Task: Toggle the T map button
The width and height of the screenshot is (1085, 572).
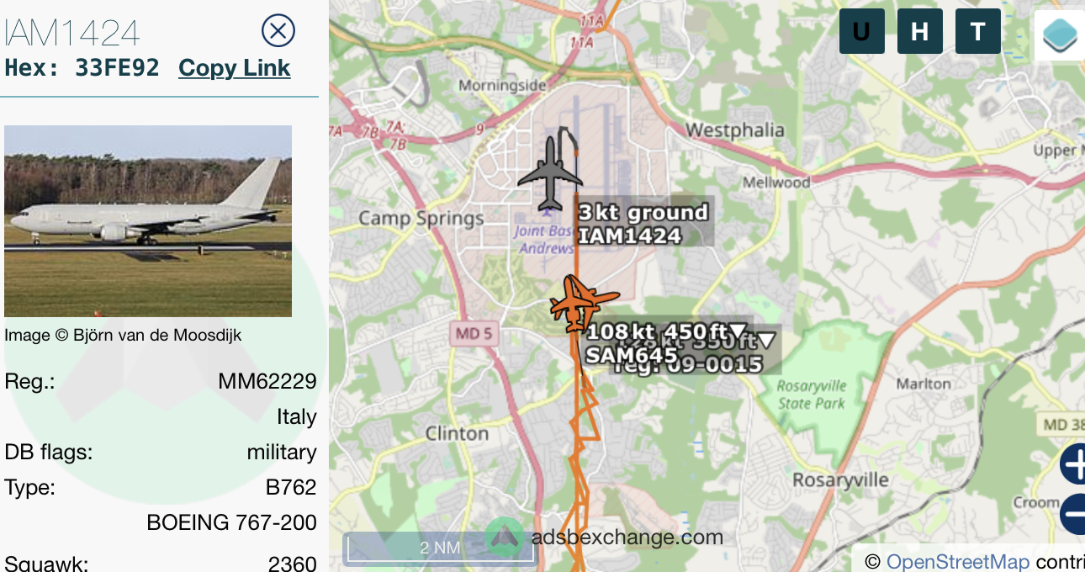Action: click(977, 31)
